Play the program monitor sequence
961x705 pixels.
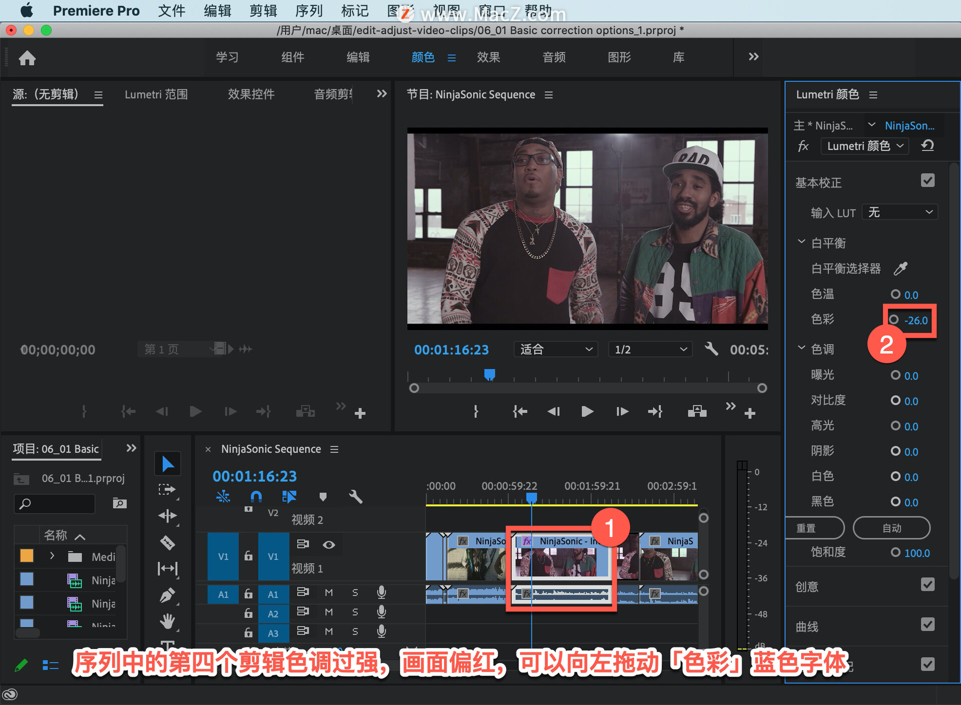pos(587,411)
